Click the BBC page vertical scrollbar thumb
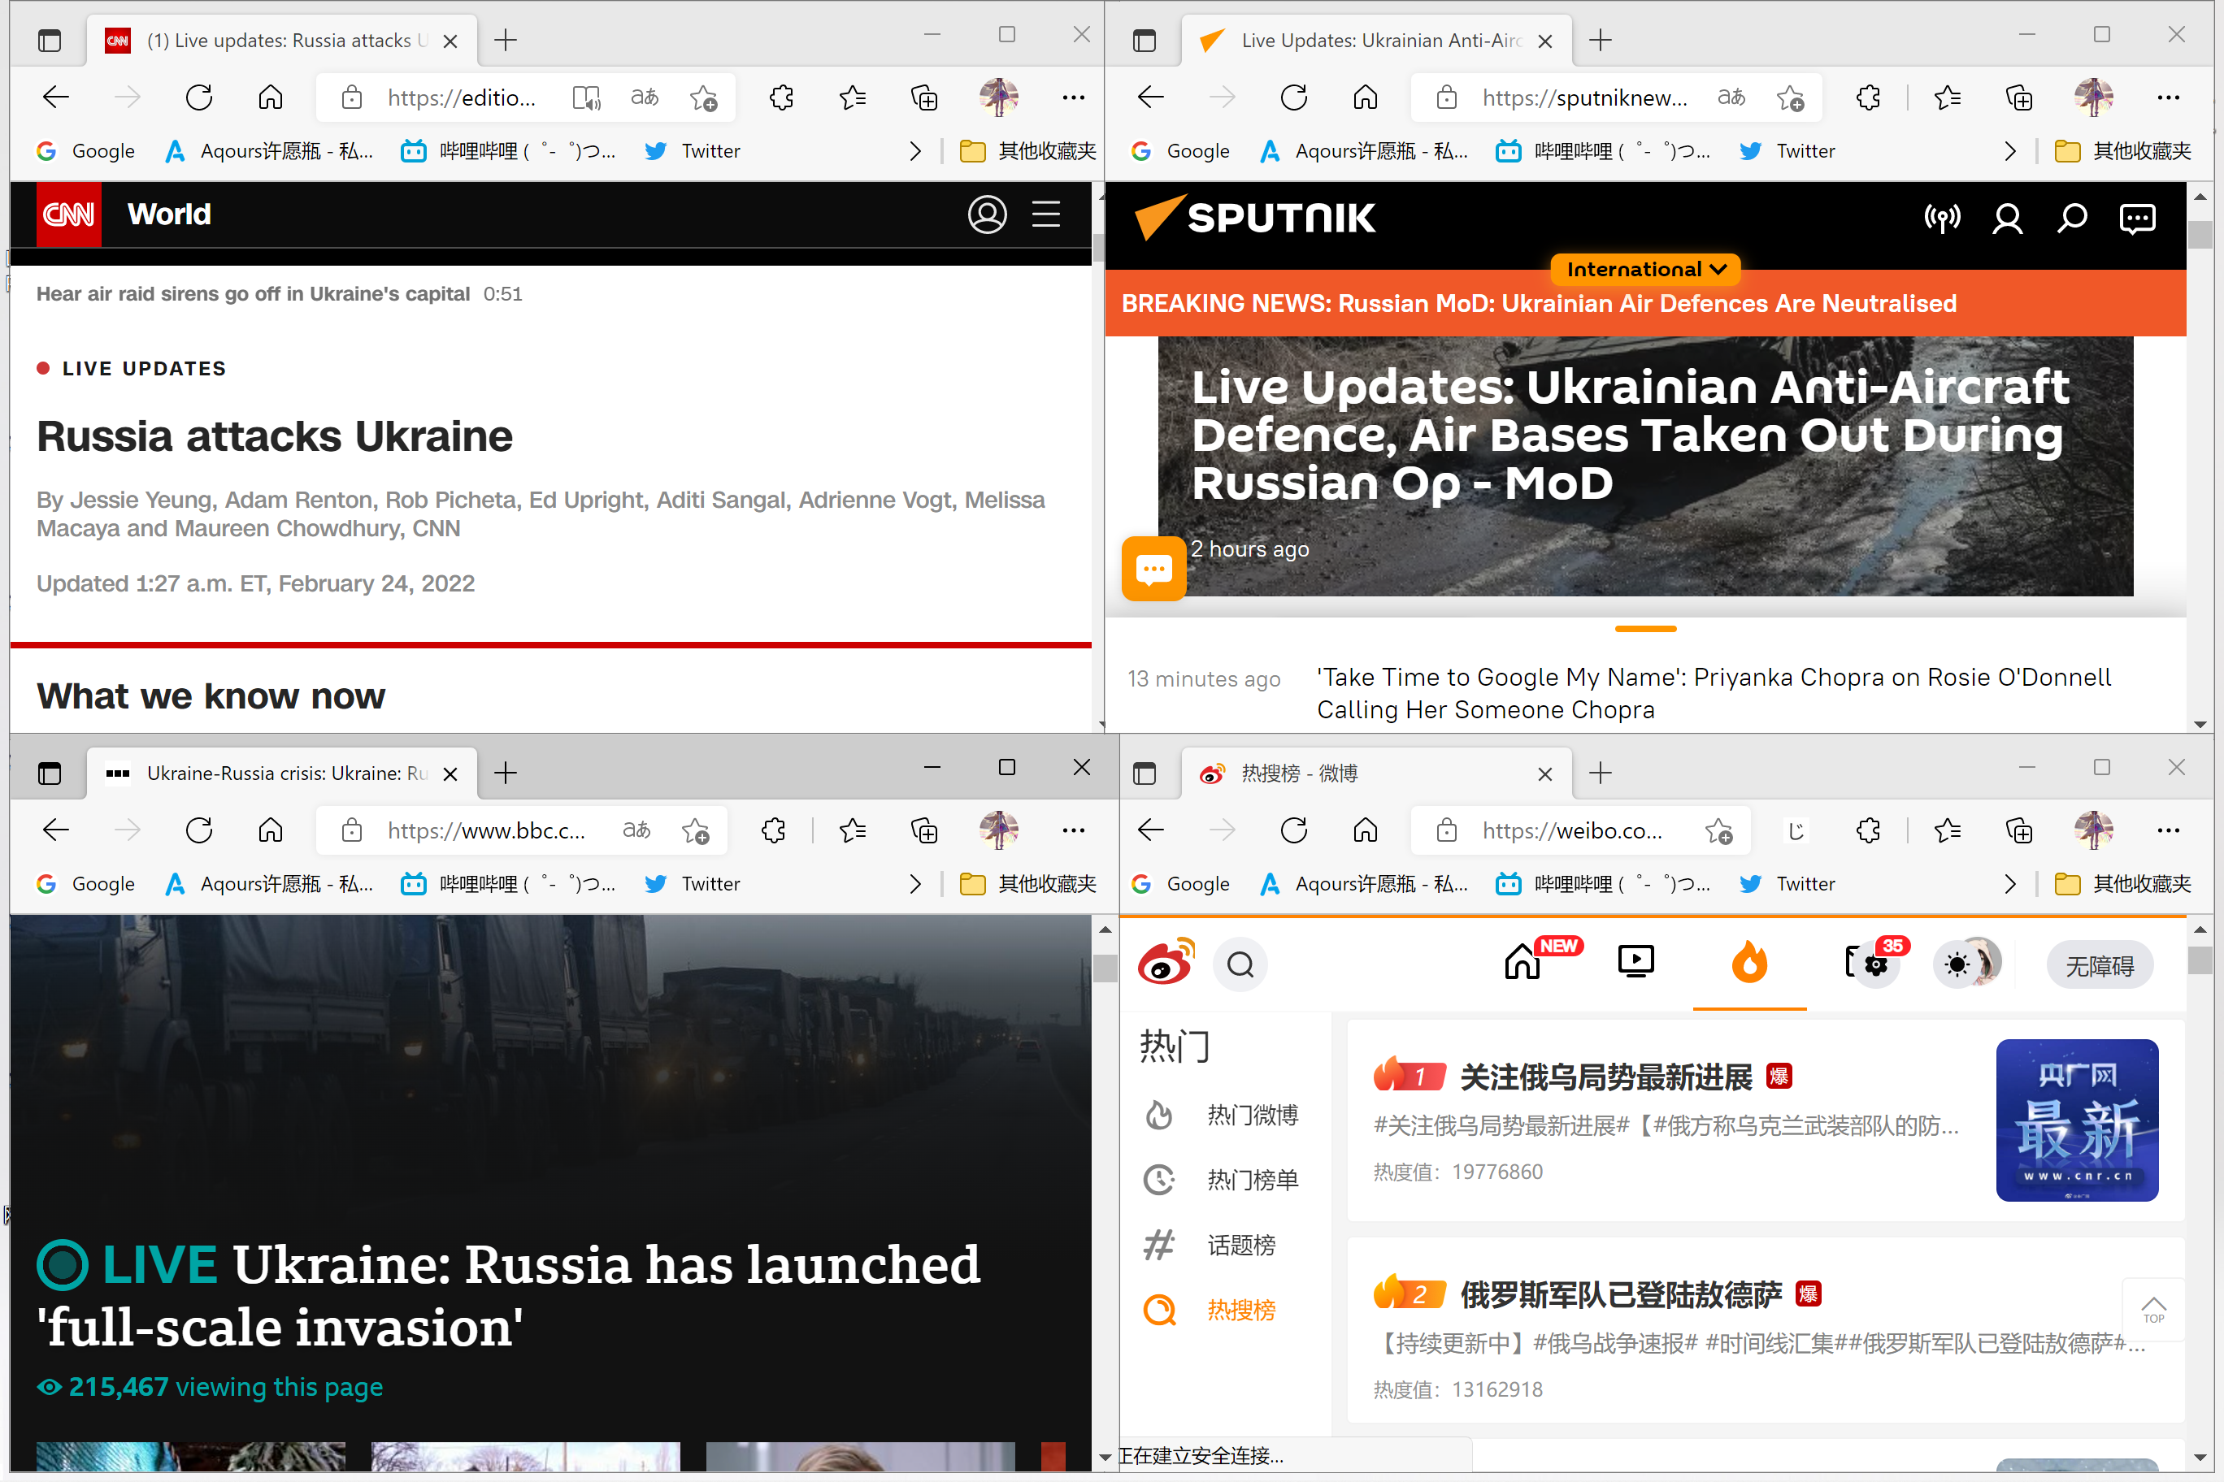Viewport: 2224px width, 1482px height. pos(1105,968)
